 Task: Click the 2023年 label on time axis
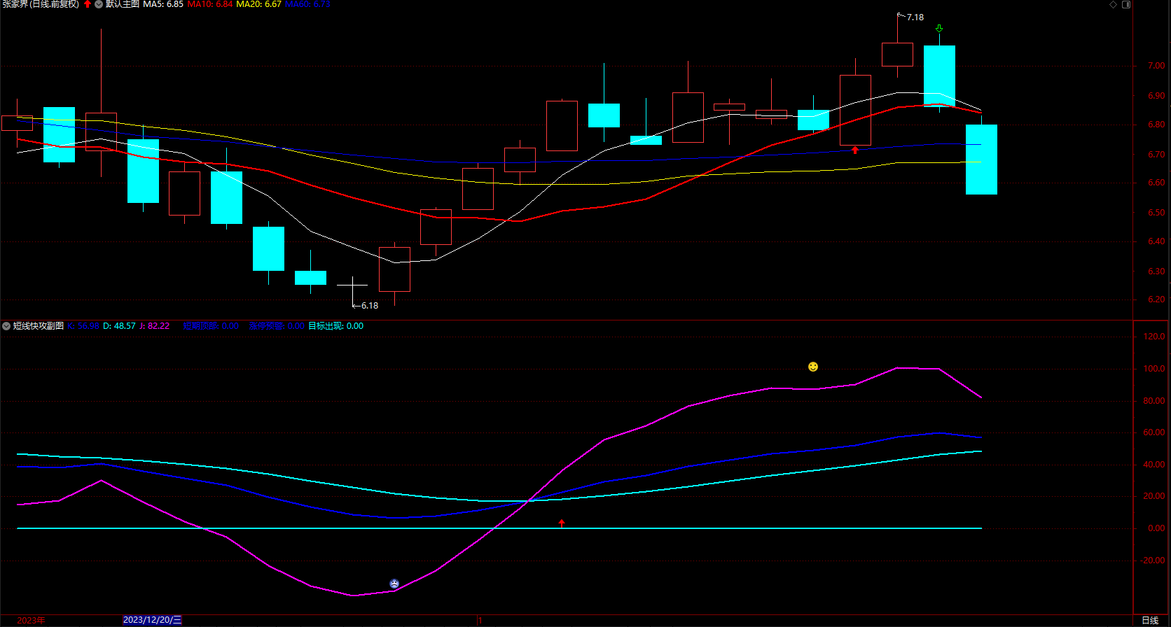coord(32,621)
